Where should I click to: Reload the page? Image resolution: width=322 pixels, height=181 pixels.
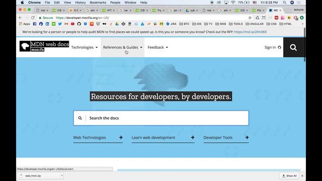pos(33,18)
